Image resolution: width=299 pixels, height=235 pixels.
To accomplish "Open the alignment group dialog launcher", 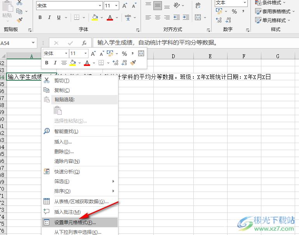I will pos(209,30).
